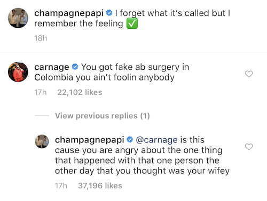Click verified badge next to carnage username
The image size is (267, 201).
coord(75,67)
